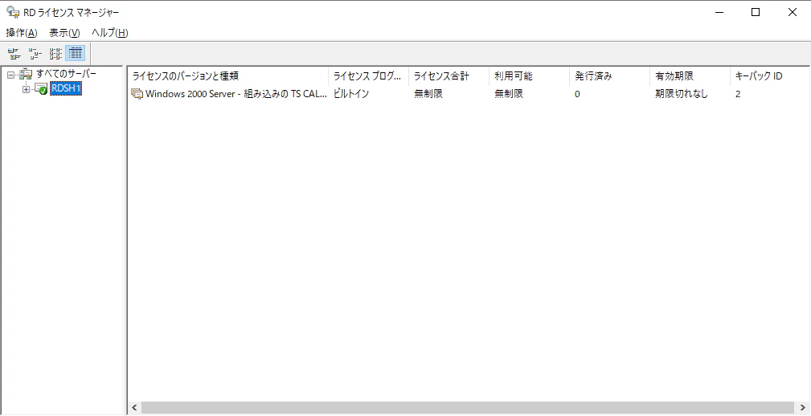Sort by ライセンスのバージョンと種類 column header
The height and width of the screenshot is (416, 811).
tap(227, 76)
